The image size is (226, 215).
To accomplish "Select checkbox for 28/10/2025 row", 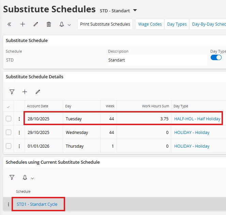I will click(9, 119).
